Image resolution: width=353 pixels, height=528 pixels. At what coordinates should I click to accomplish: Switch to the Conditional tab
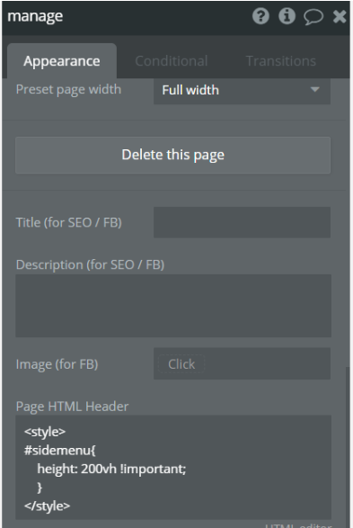click(172, 61)
